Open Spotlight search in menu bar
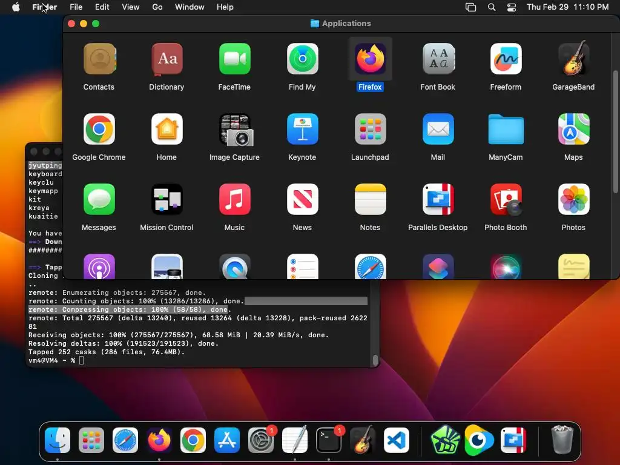This screenshot has height=465, width=620. click(x=492, y=7)
